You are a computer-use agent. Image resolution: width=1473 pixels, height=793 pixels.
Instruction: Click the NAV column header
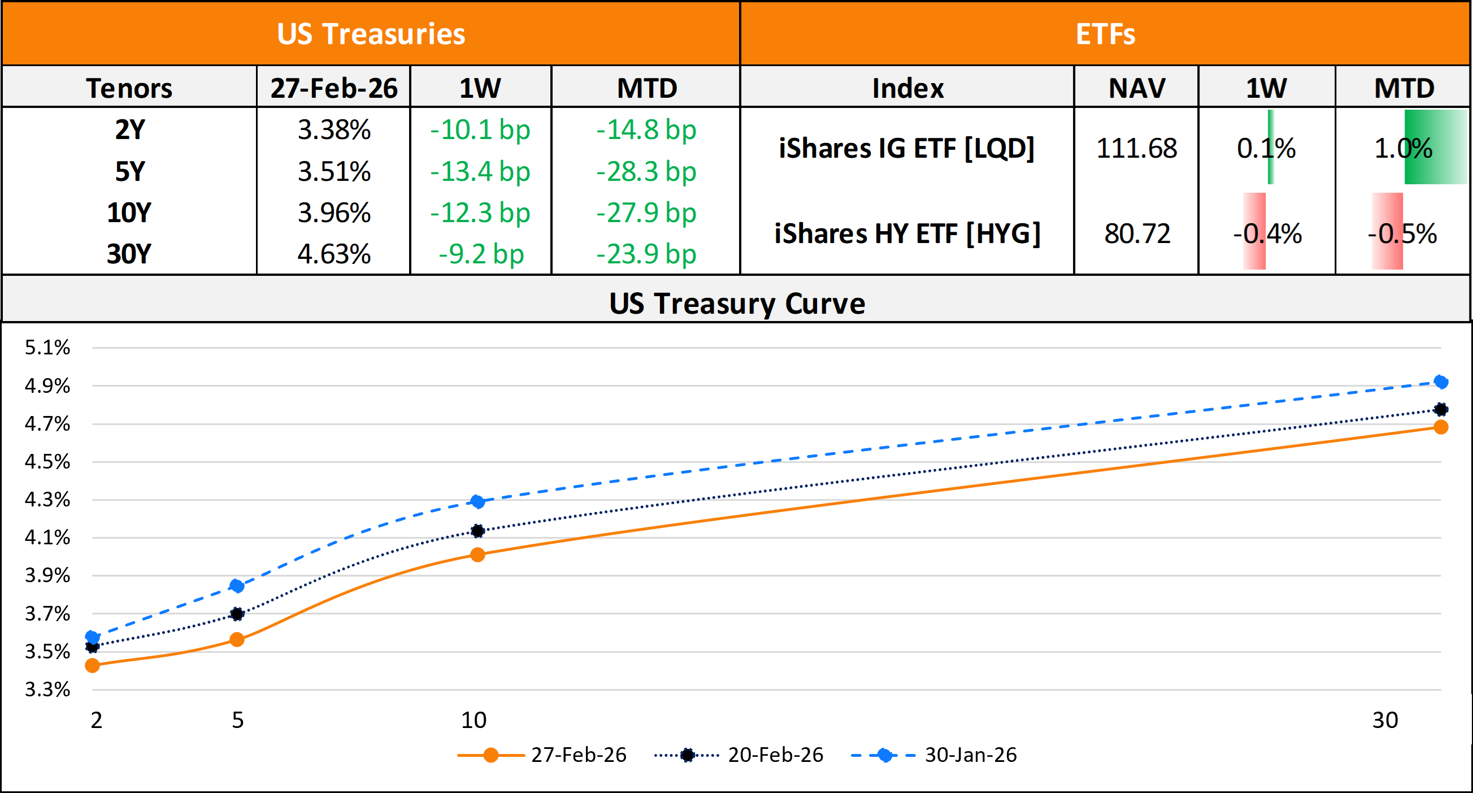(1136, 88)
